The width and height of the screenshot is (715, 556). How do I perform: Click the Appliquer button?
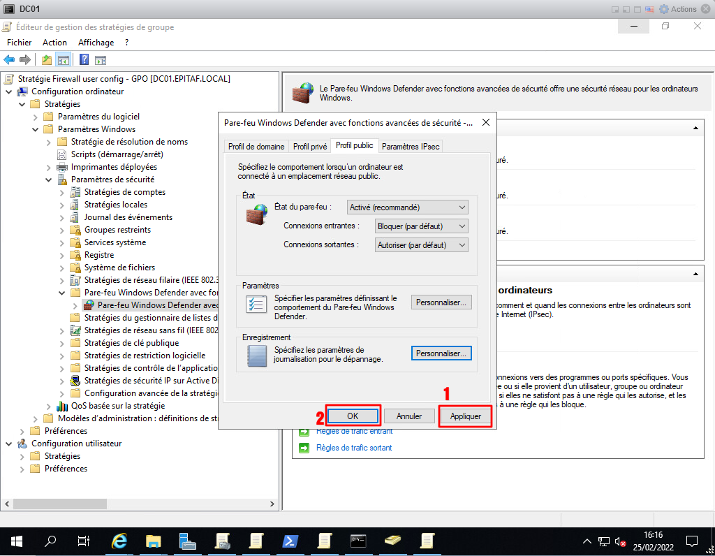pyautogui.click(x=465, y=416)
